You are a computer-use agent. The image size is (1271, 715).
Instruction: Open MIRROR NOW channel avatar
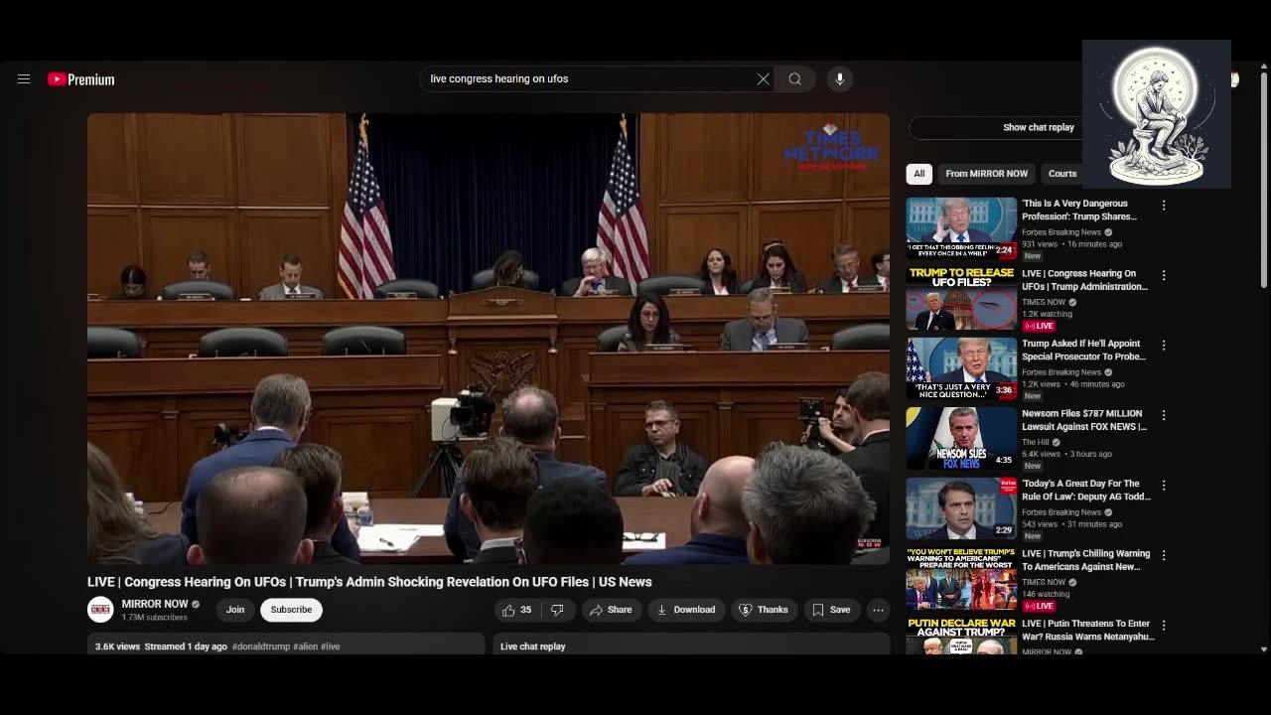(100, 610)
